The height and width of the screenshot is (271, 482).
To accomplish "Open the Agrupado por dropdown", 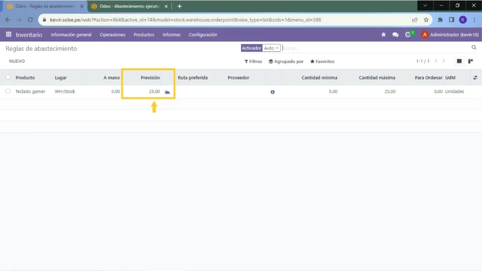I will 286,62.
